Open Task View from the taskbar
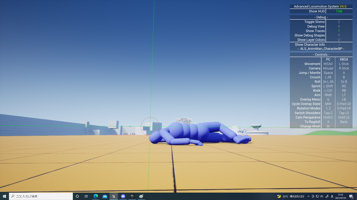The image size is (357, 200). point(86,196)
